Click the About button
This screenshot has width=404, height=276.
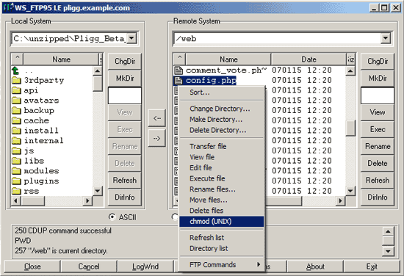315,266
